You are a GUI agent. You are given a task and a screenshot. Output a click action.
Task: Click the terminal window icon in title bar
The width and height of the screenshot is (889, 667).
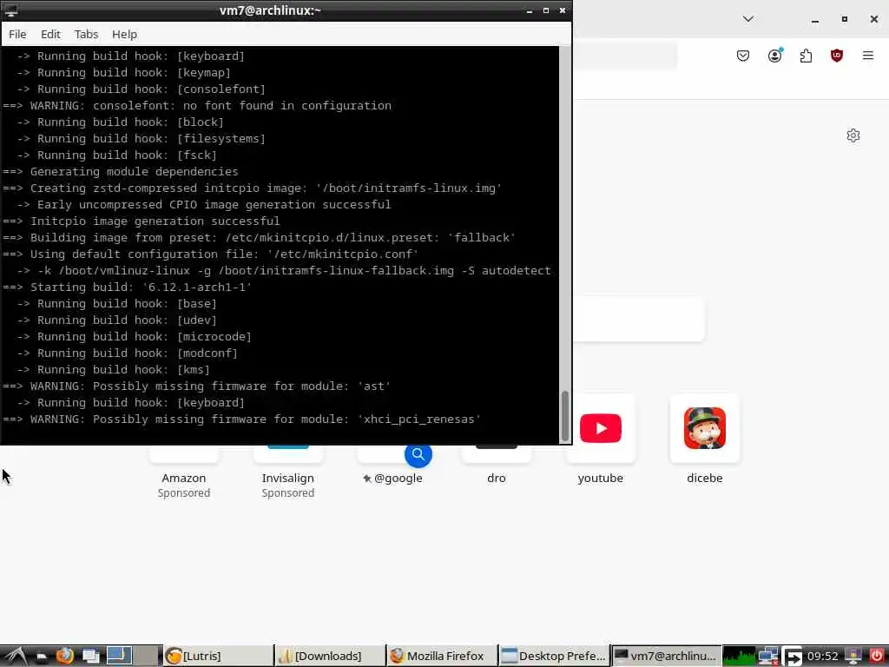click(x=10, y=10)
